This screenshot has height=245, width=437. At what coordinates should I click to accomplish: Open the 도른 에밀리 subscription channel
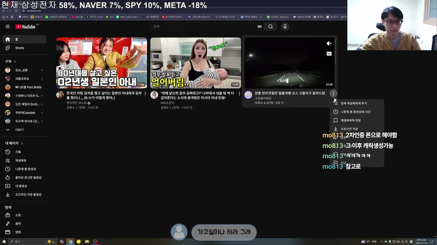[x=24, y=104]
